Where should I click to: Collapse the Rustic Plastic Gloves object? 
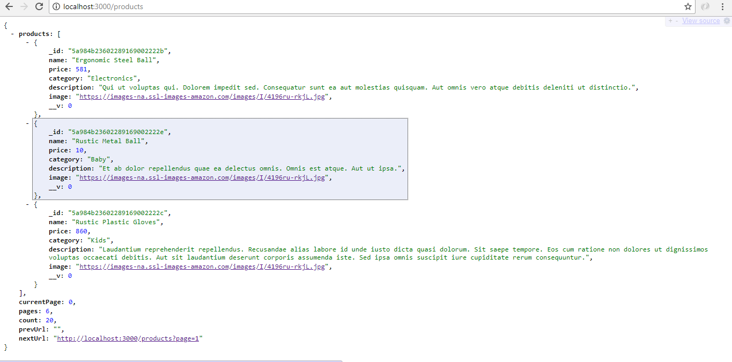27,204
